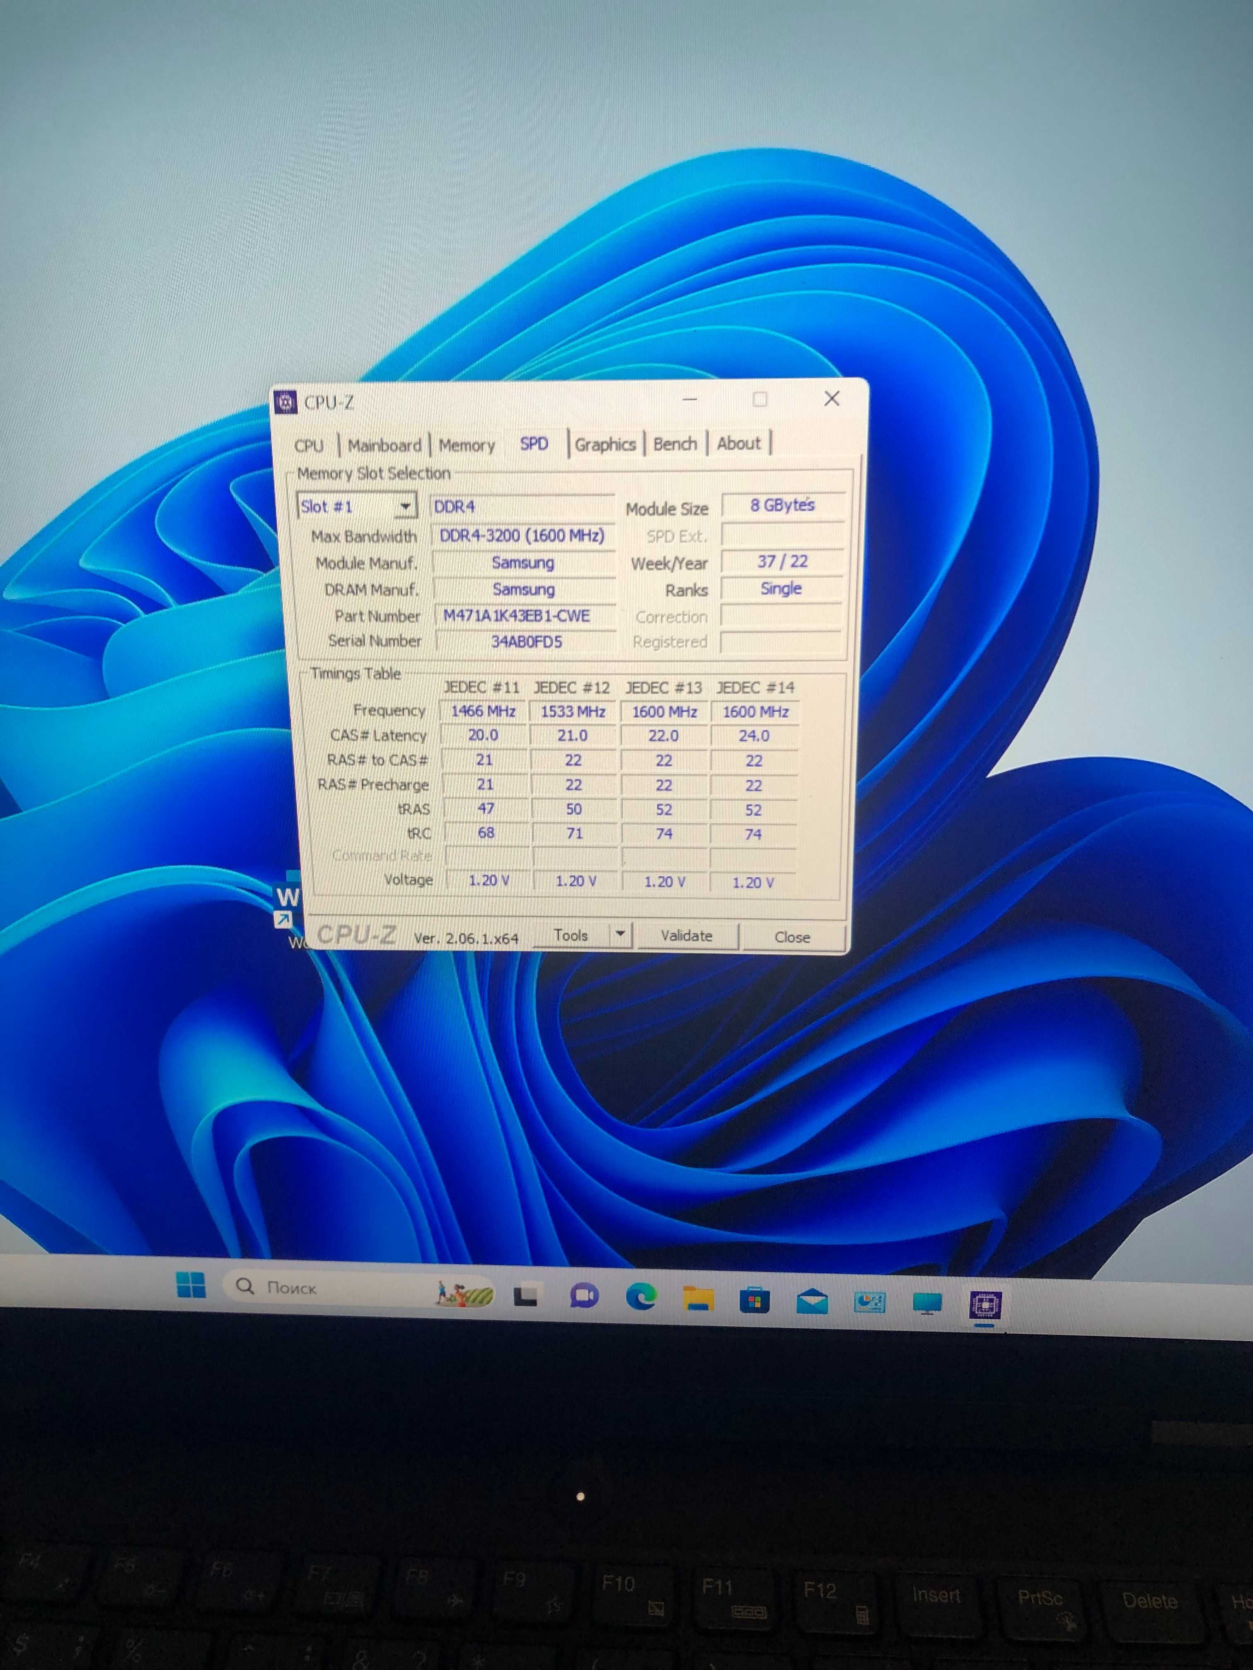This screenshot has width=1253, height=1670.
Task: Click the JEDEC #11 1.20 V voltage cell
Action: (x=489, y=880)
